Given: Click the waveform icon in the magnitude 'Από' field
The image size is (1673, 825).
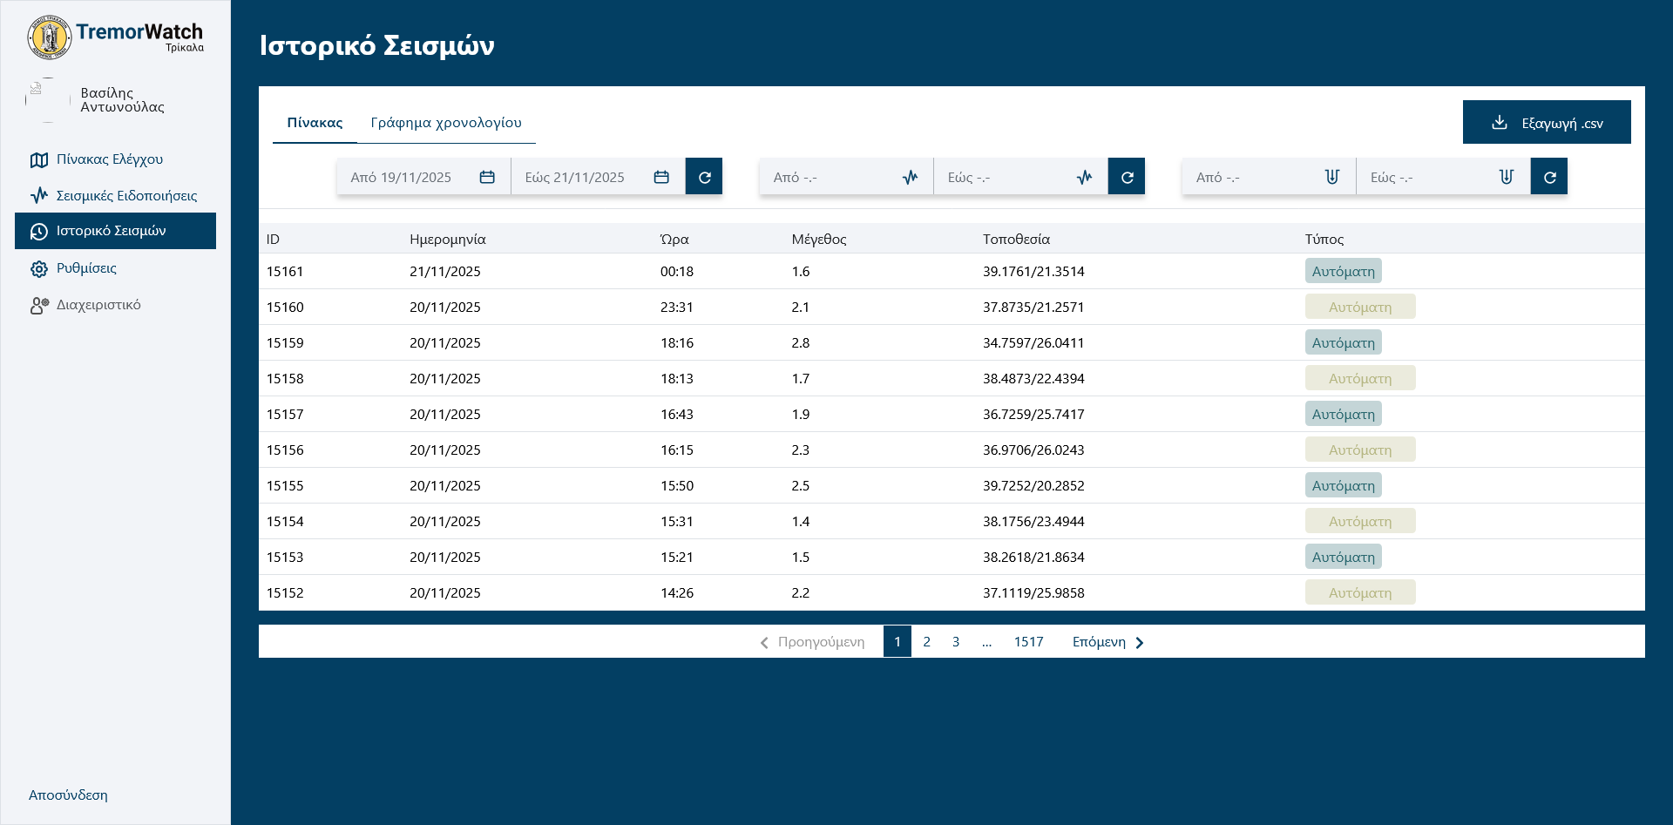Looking at the screenshot, I should point(910,177).
